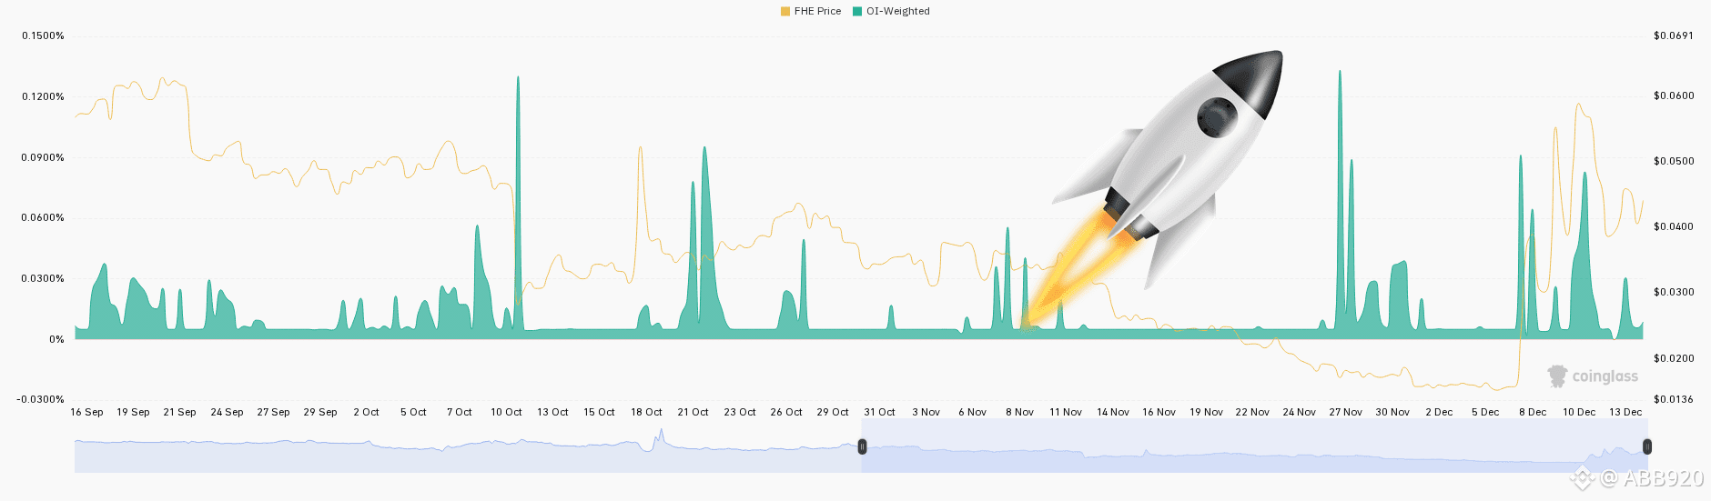The height and width of the screenshot is (501, 1711).
Task: Click the $0.0136 right axis label
Action: pyautogui.click(x=1674, y=399)
